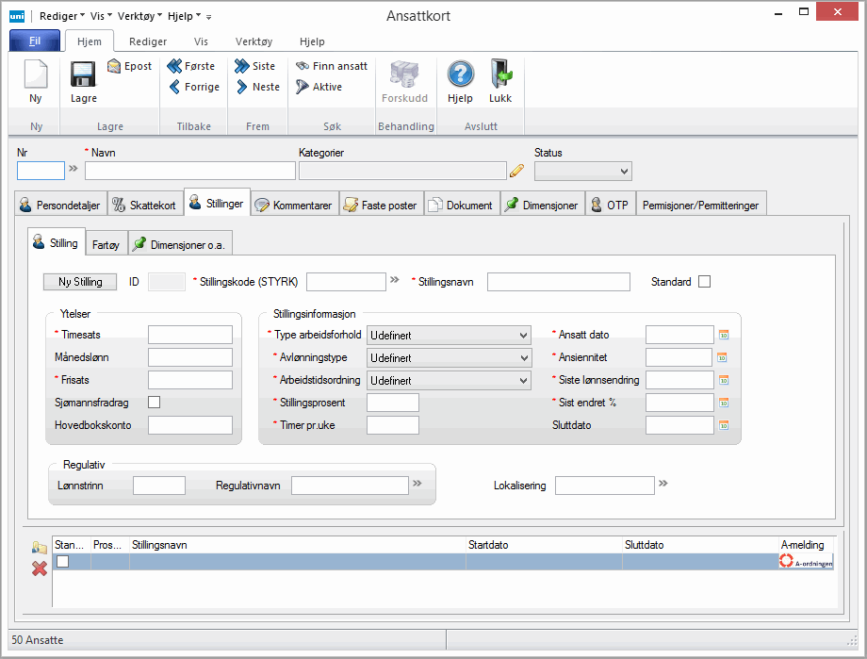Delete position using red X icon
The width and height of the screenshot is (867, 659).
40,568
